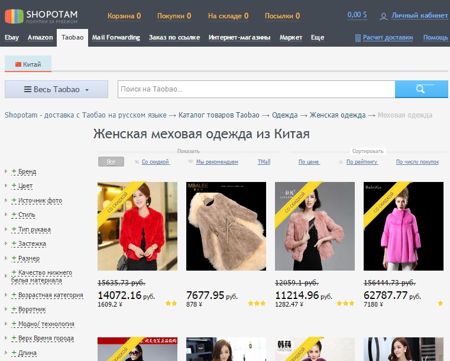Click the Shopotam logo
The image size is (450, 361).
(41, 17)
